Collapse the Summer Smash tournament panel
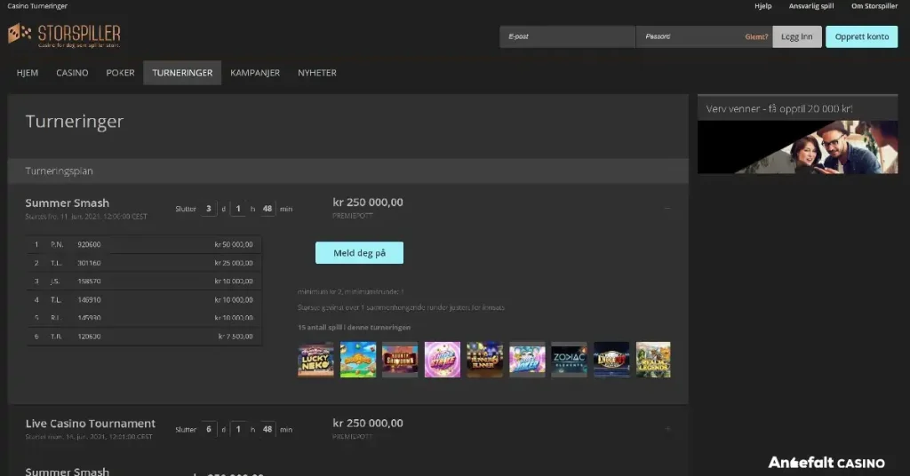Viewport: 910px width, 476px height. coord(667,209)
